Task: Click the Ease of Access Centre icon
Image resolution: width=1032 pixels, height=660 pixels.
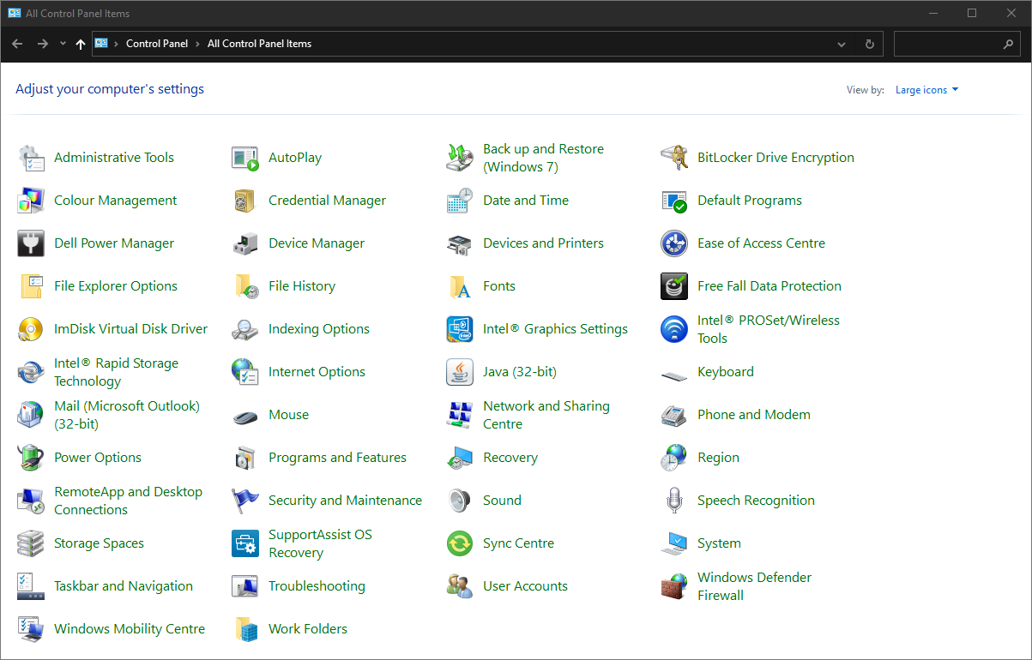Action: pos(674,243)
